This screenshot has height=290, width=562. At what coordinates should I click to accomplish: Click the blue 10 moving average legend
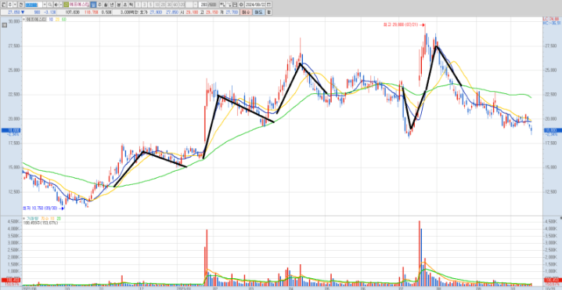click(51, 19)
